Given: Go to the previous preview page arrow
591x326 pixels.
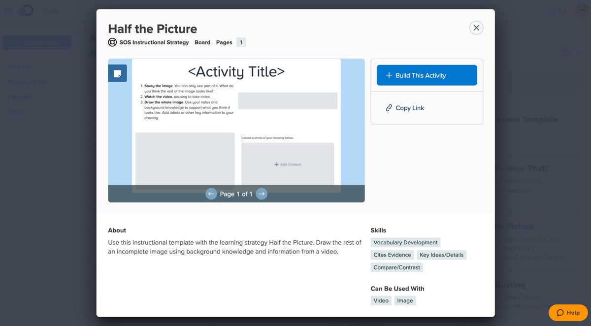Looking at the screenshot, I should coord(211,194).
